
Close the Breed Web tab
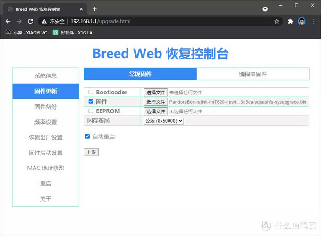tap(81, 9)
